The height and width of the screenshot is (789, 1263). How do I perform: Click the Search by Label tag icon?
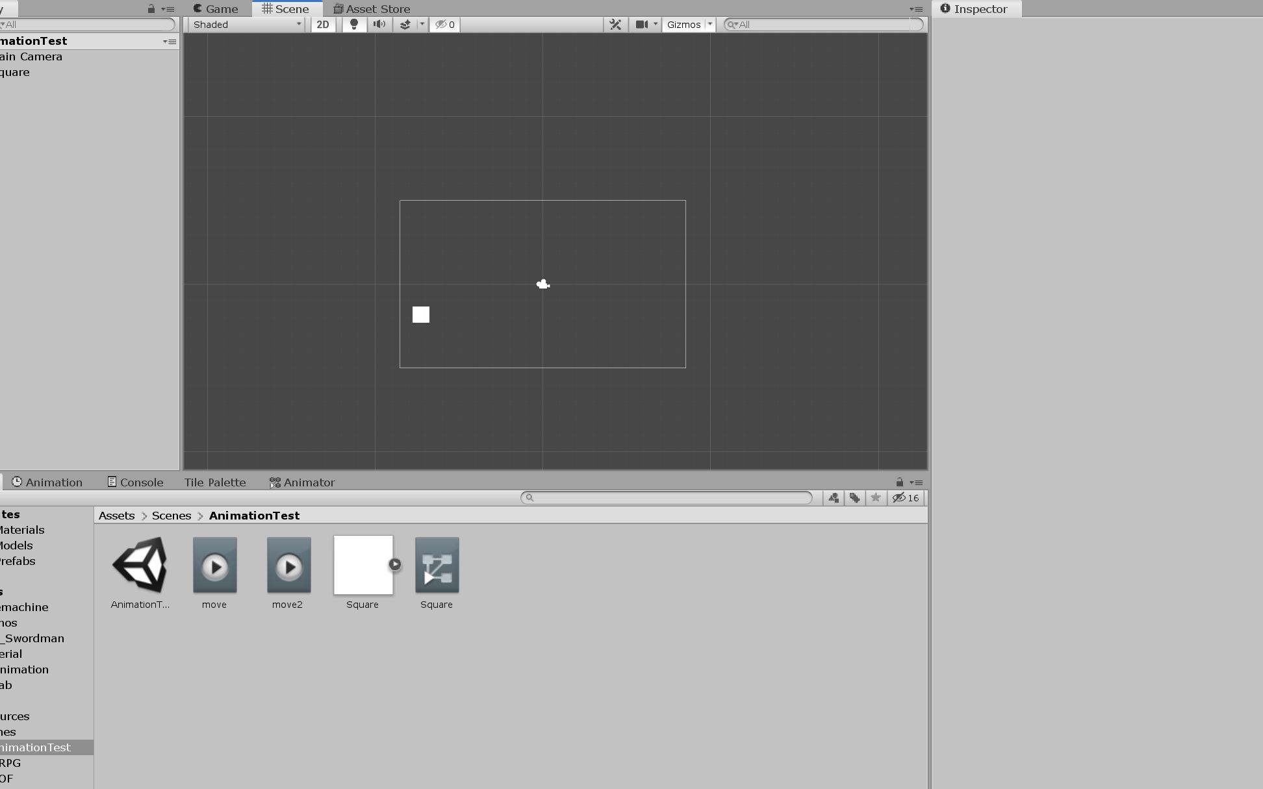tap(855, 498)
